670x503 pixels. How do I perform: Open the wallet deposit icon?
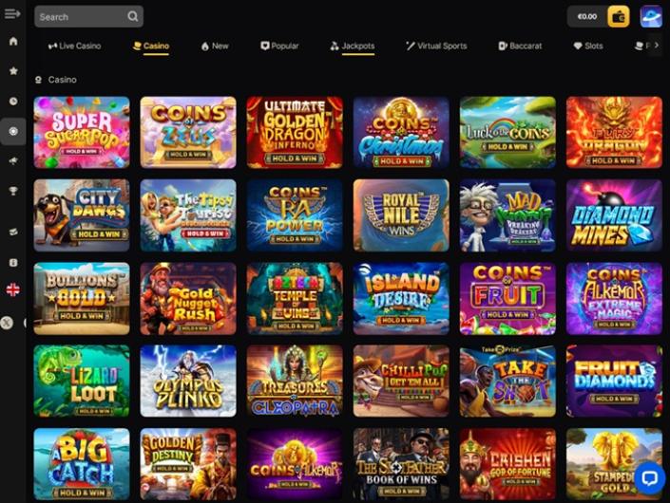click(619, 17)
